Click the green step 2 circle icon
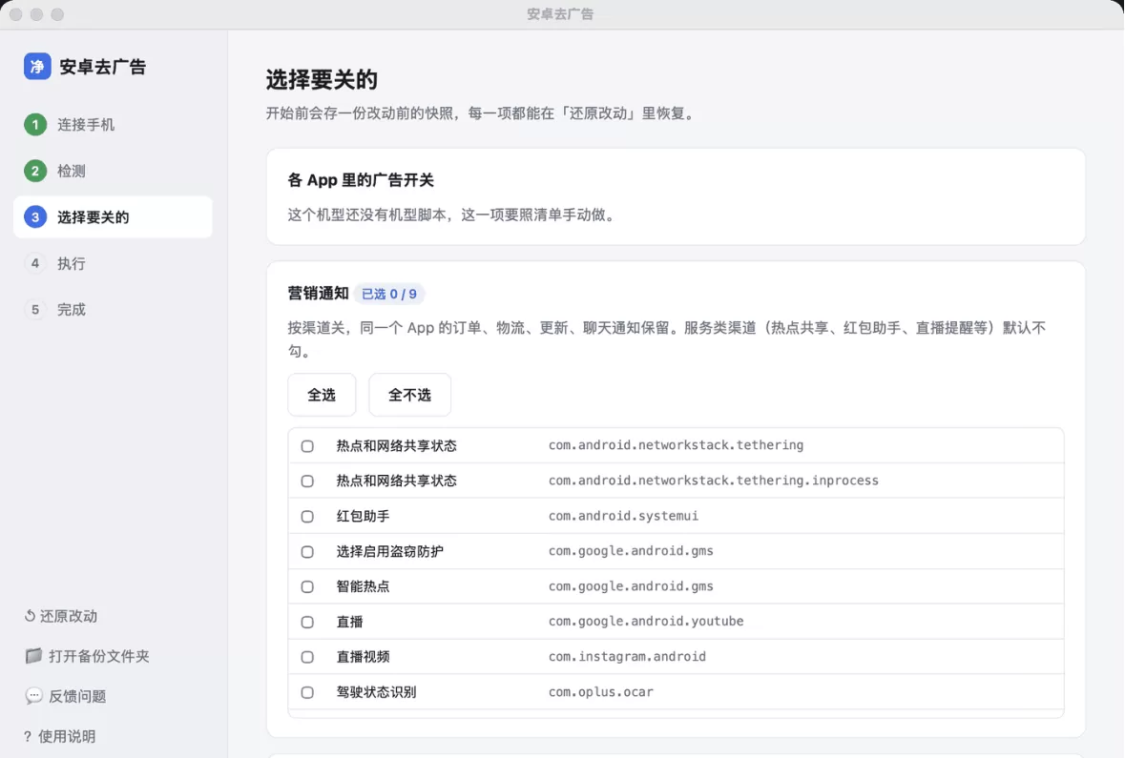 [x=35, y=171]
